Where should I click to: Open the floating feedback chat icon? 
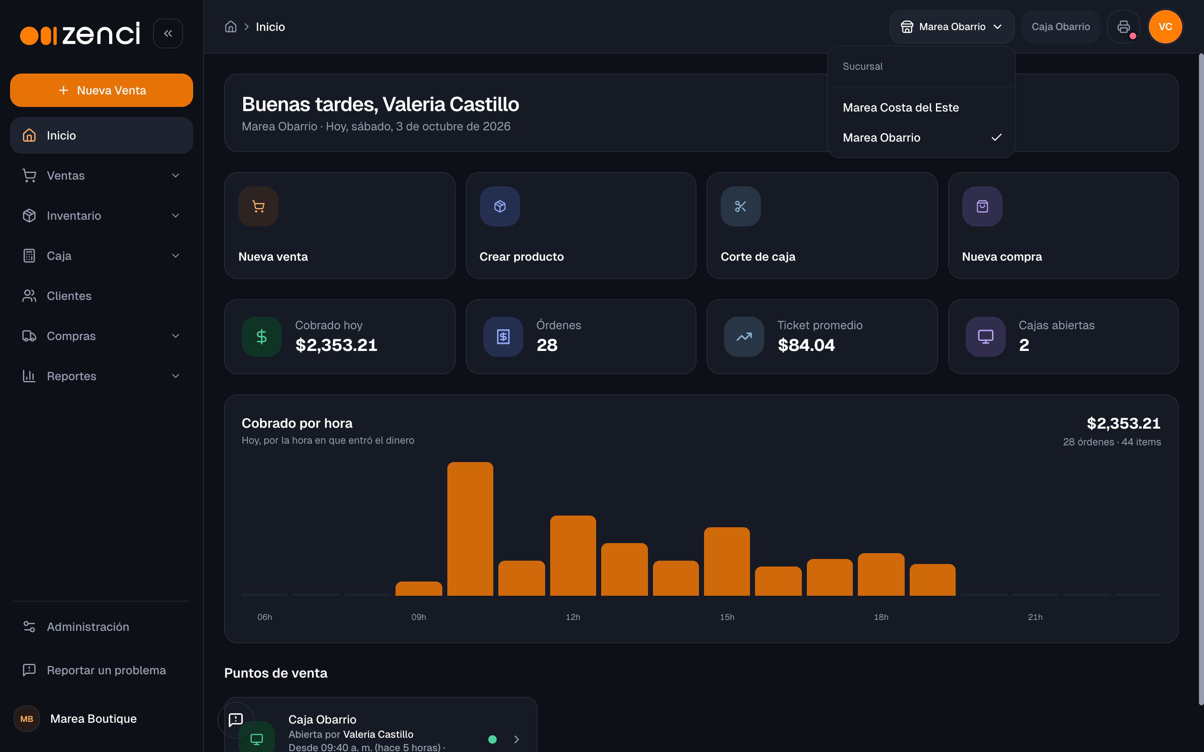click(236, 720)
